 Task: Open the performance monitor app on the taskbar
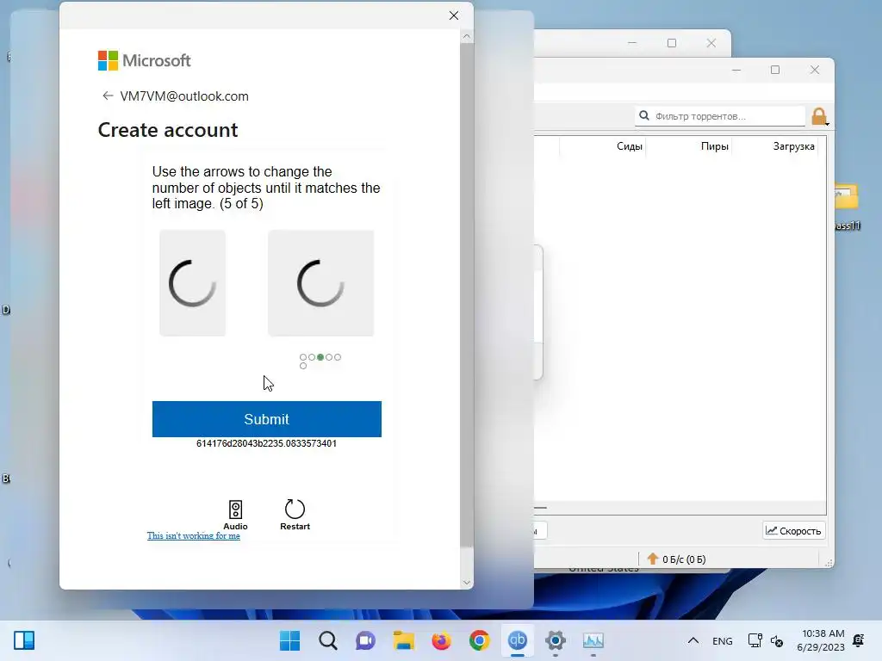coord(593,640)
